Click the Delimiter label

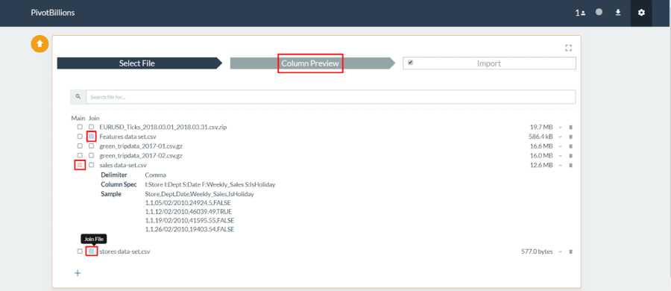(x=114, y=175)
